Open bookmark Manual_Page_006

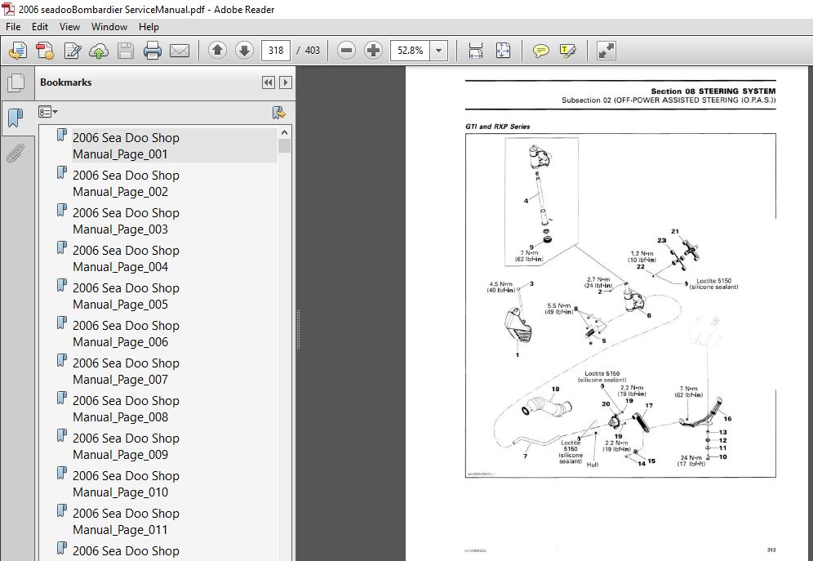tap(126, 334)
